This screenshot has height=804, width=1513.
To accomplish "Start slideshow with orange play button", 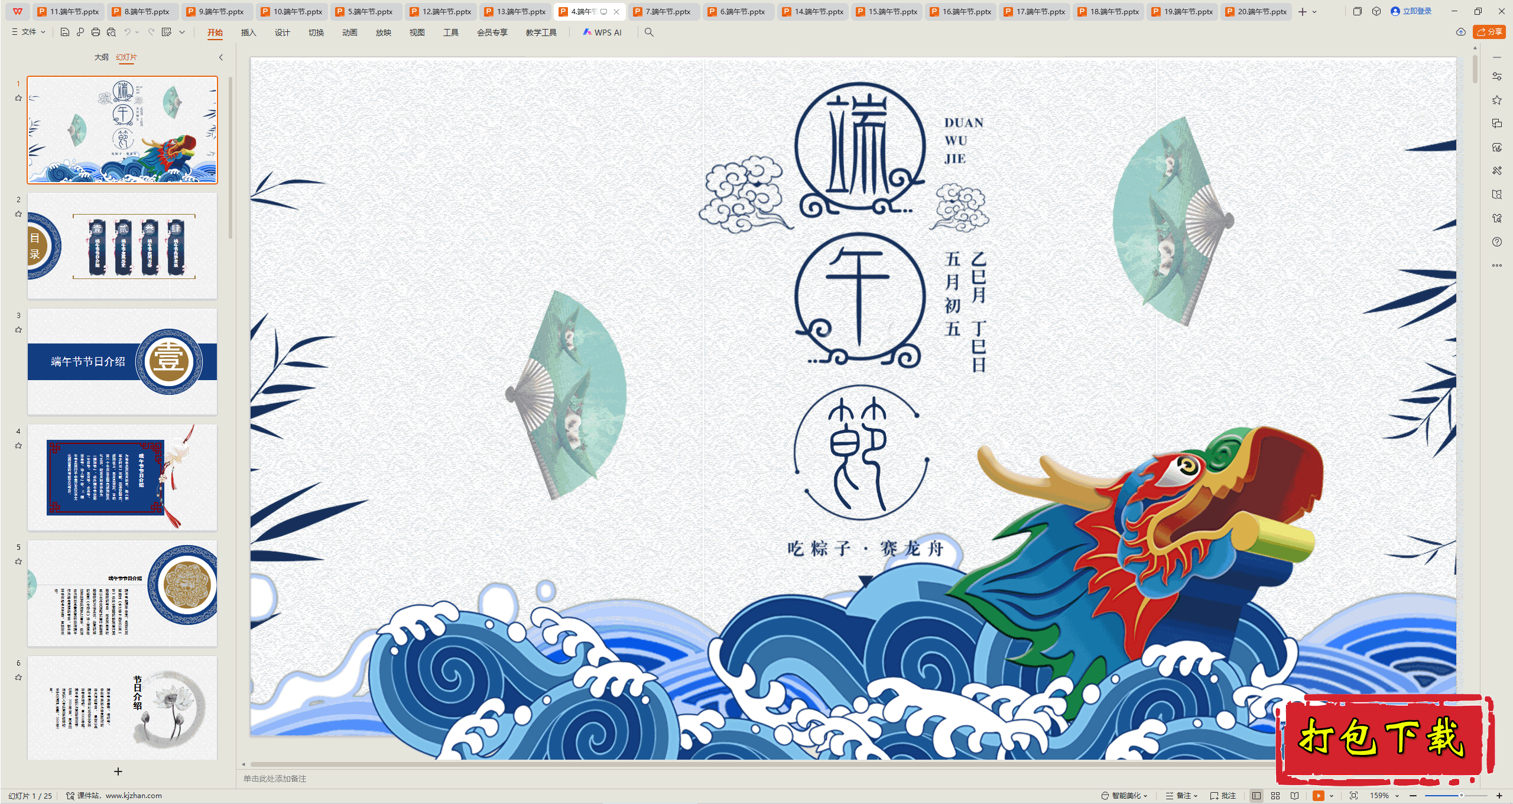I will click(x=1318, y=796).
